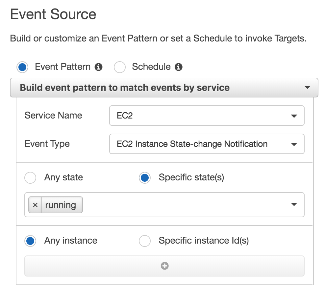Select the Event Pattern radio button
Screen dimensions: 325x291
click(x=22, y=67)
